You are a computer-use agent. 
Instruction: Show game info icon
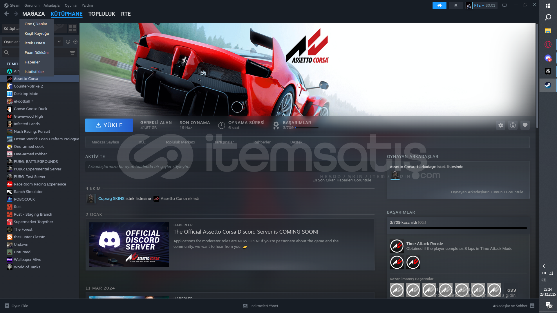(513, 125)
